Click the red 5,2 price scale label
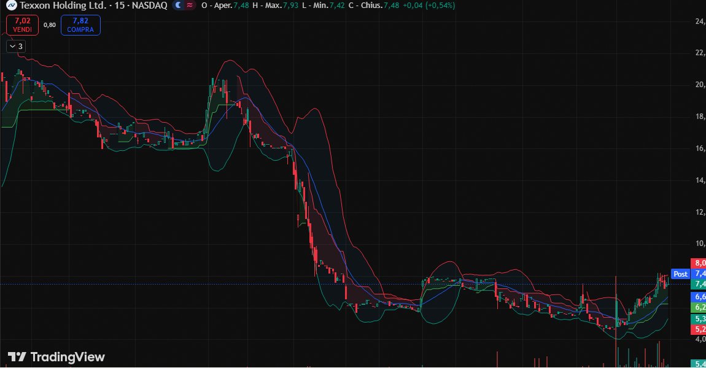Viewport: 706px width, 368px height. (699, 329)
